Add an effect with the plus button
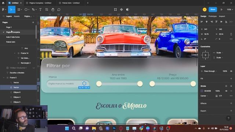 tap(231, 103)
